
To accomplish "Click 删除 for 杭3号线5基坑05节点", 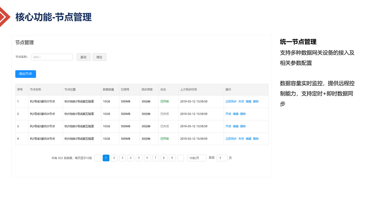I will tap(243, 126).
